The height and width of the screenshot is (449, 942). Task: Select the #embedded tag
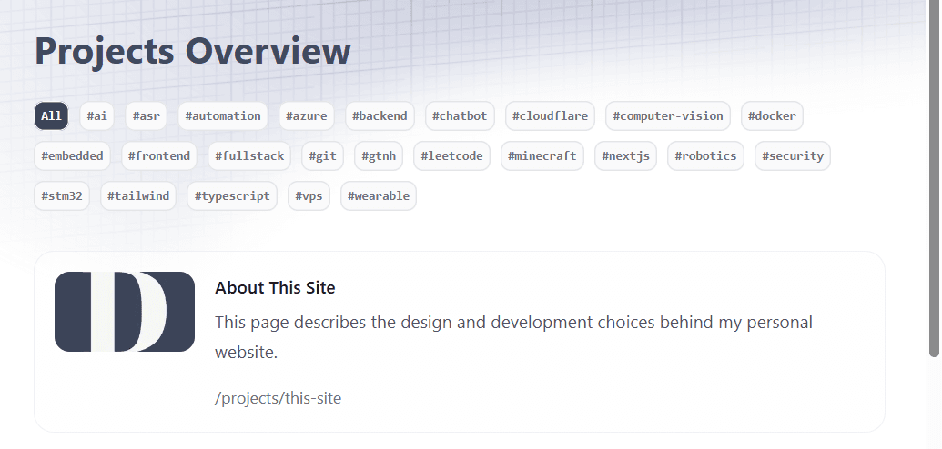73,155
